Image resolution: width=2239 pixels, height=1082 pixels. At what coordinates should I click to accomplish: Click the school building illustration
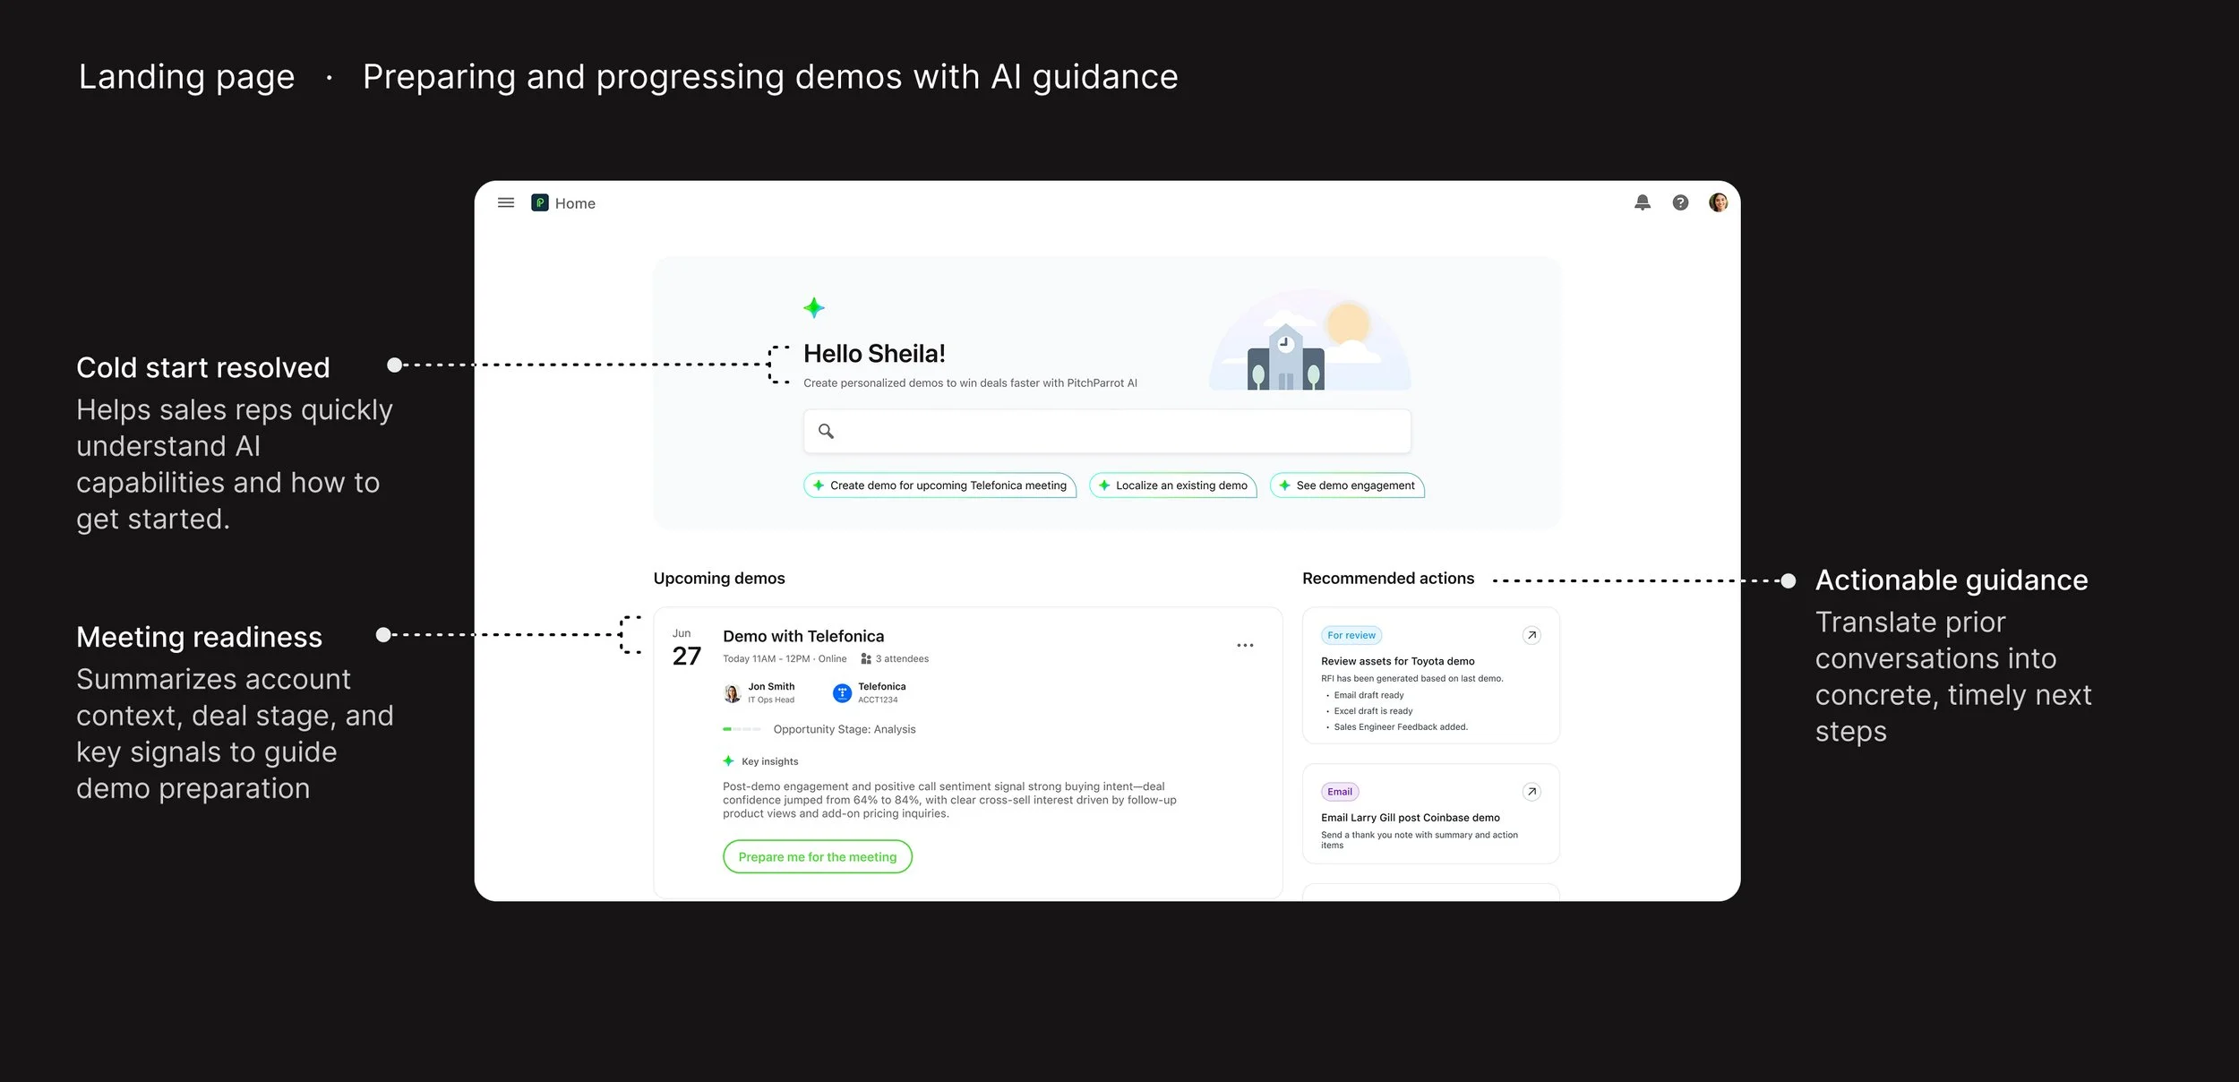[1286, 356]
